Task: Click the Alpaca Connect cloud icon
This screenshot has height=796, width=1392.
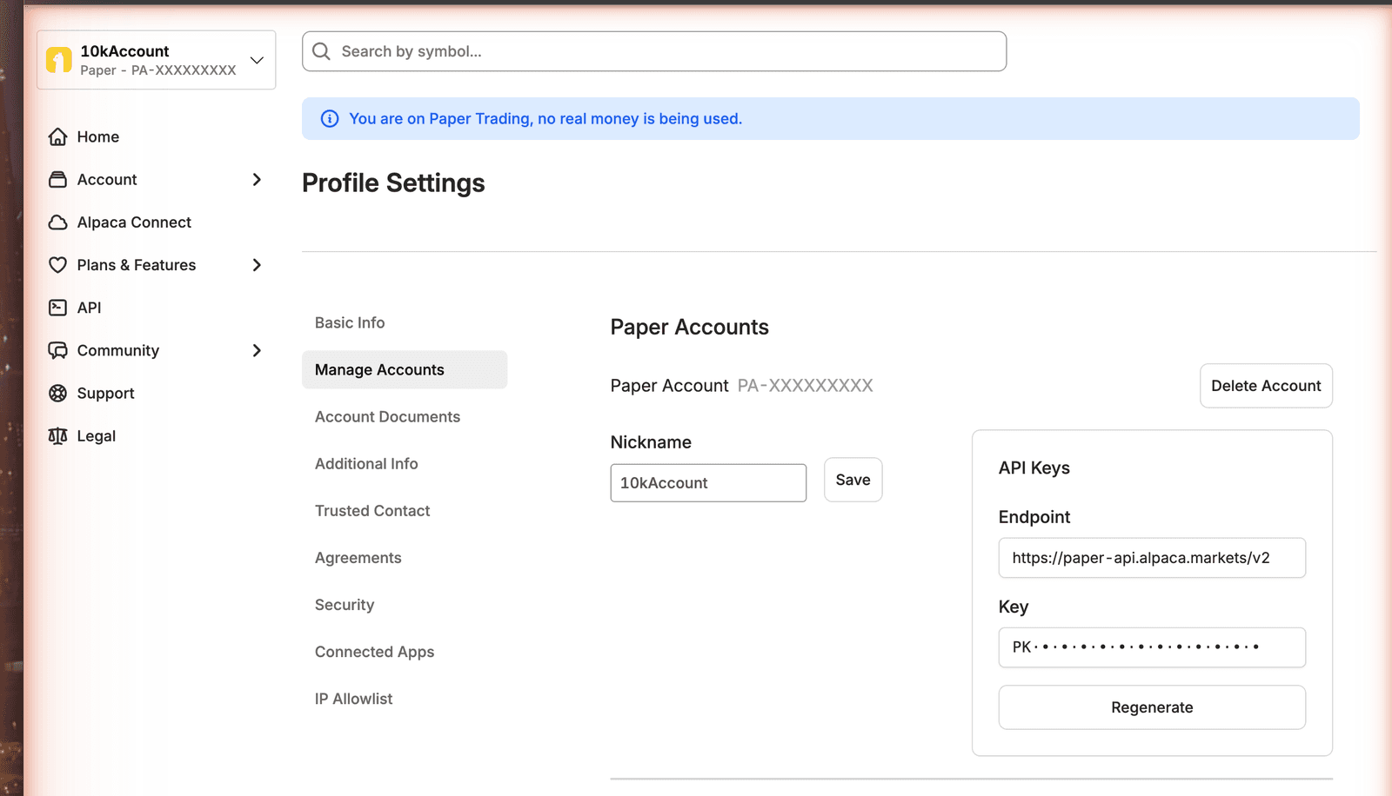Action: pos(57,222)
